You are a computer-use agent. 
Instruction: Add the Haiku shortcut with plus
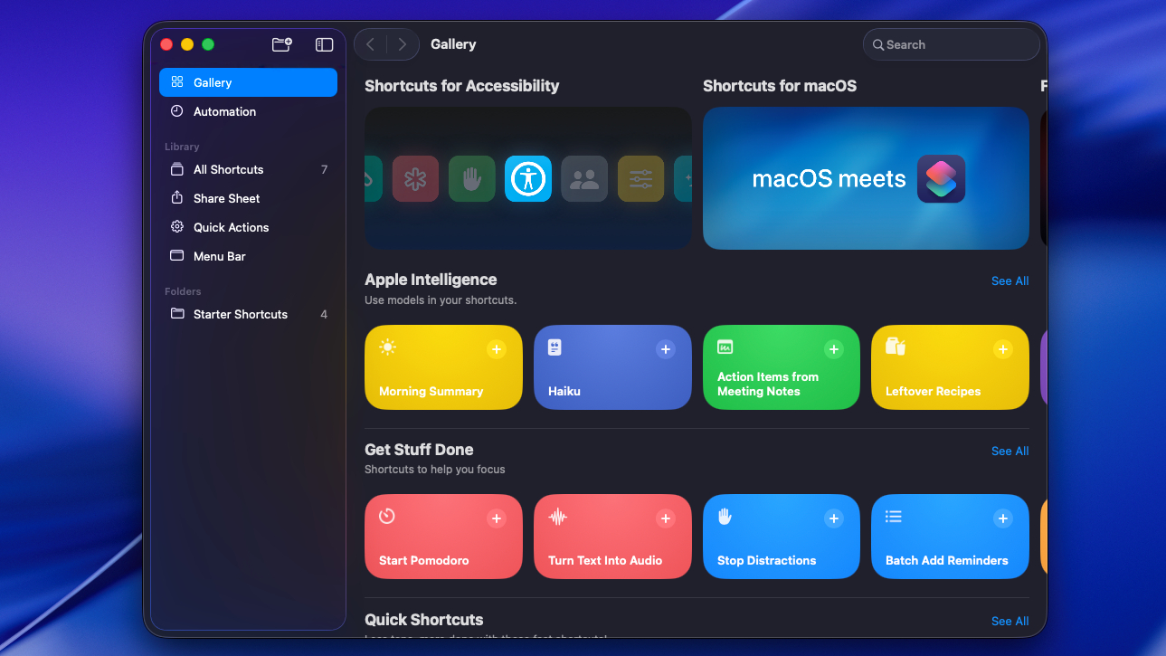pyautogui.click(x=665, y=349)
